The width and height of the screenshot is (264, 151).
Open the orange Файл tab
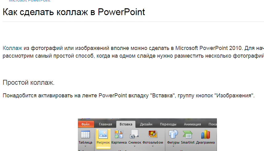(x=85, y=124)
